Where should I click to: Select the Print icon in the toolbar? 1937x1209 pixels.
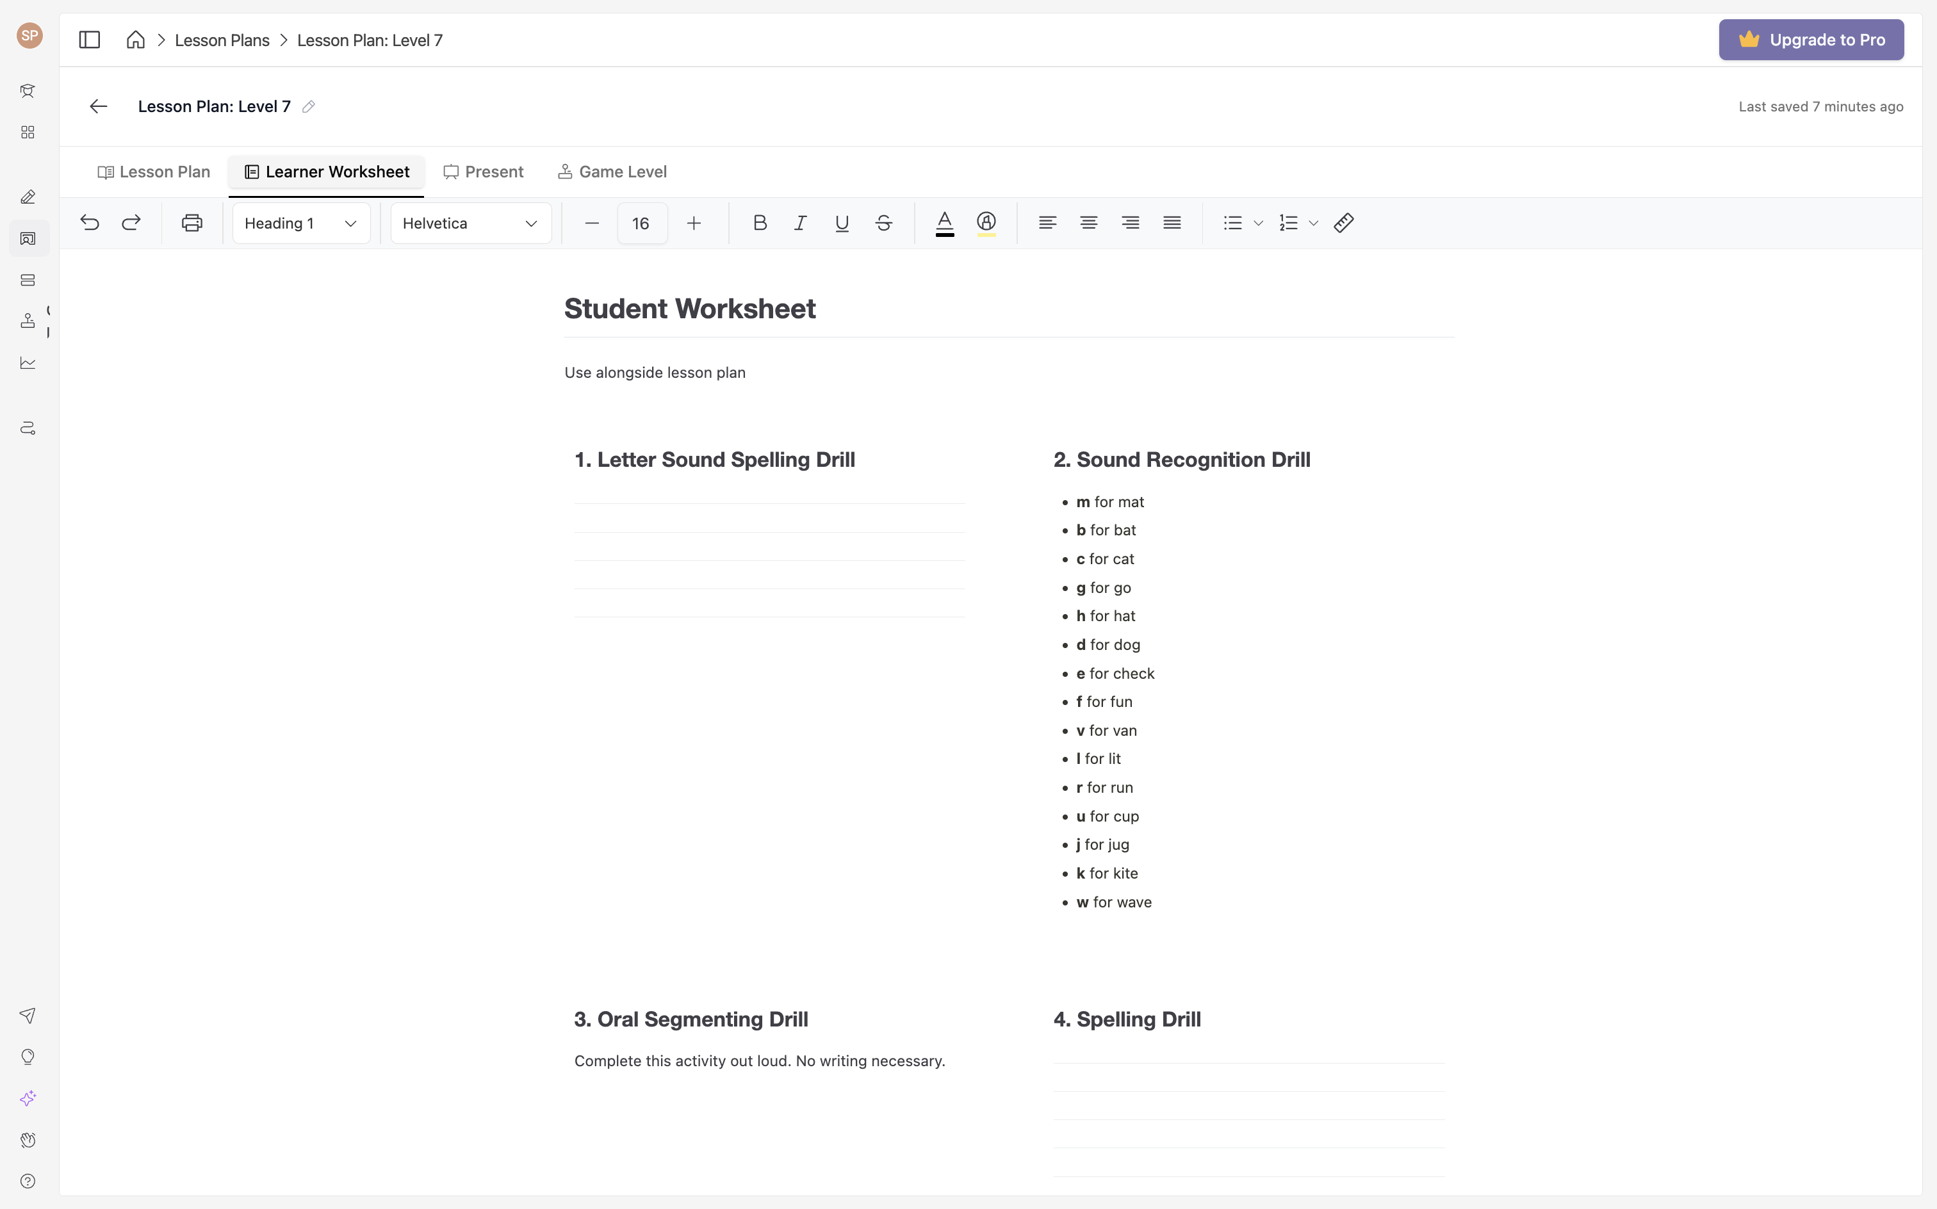[x=191, y=223]
